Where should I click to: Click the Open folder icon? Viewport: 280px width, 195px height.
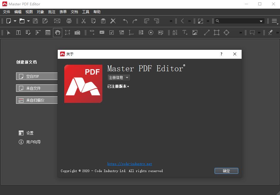[x=22, y=21]
